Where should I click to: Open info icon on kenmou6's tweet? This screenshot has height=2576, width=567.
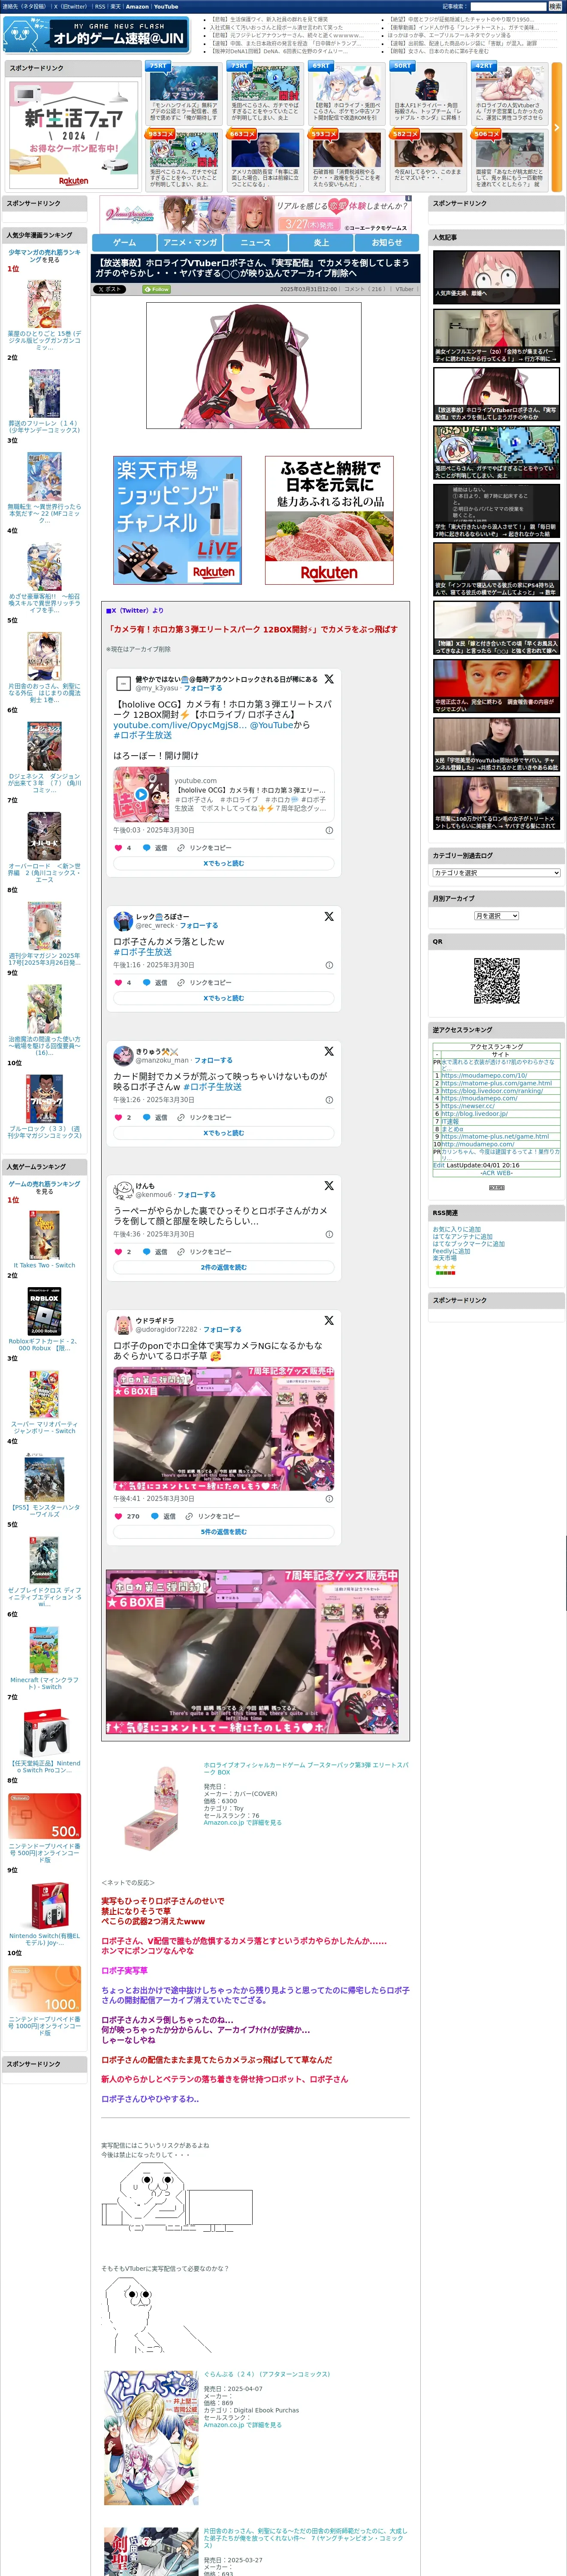click(x=329, y=1234)
